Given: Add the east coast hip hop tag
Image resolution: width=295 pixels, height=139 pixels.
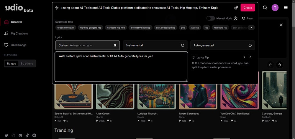Looking at the screenshot, I should 165,28.
